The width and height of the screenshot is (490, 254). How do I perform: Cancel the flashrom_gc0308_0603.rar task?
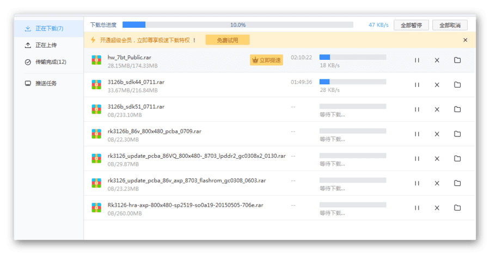coord(437,183)
